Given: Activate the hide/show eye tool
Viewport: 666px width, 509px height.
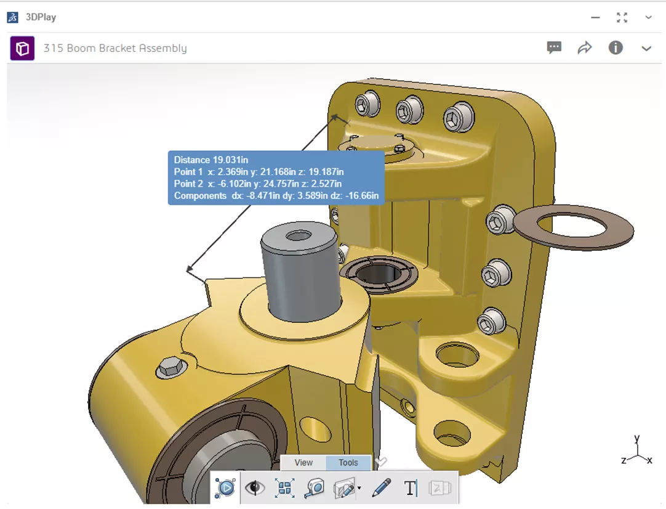Looking at the screenshot, I should coord(256,487).
